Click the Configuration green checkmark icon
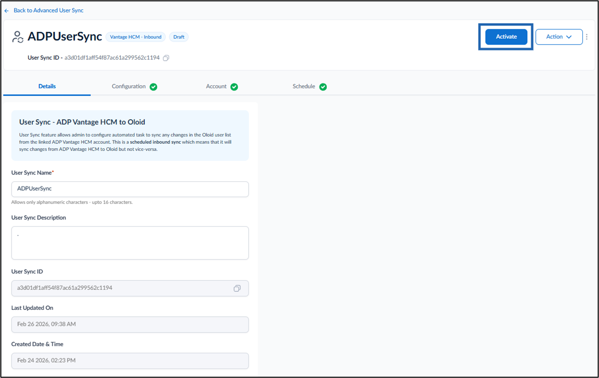This screenshot has width=599, height=378. pos(153,87)
